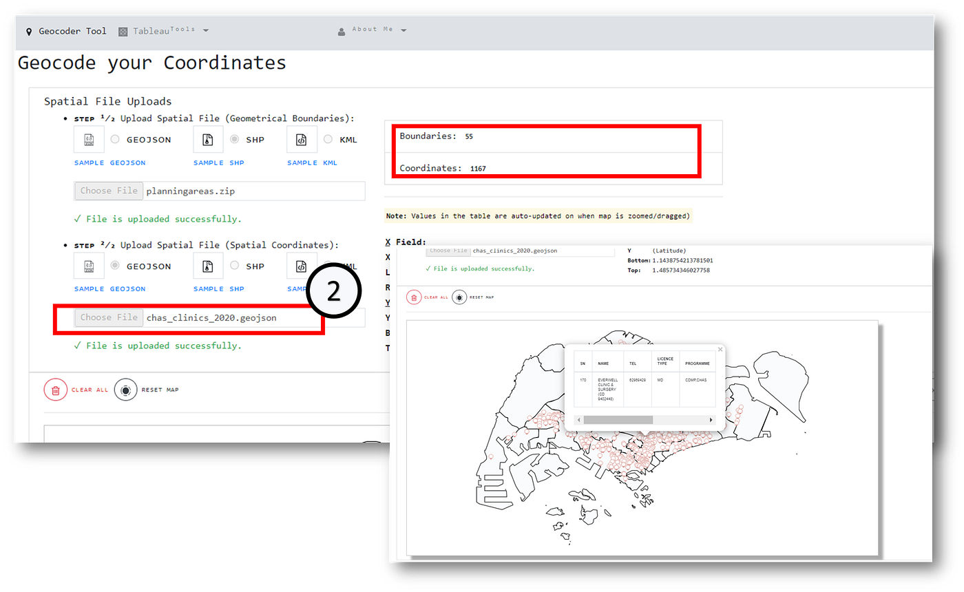Image resolution: width=964 pixels, height=592 pixels.
Task: Click the LICENCE TYPE column header
Action: click(665, 360)
